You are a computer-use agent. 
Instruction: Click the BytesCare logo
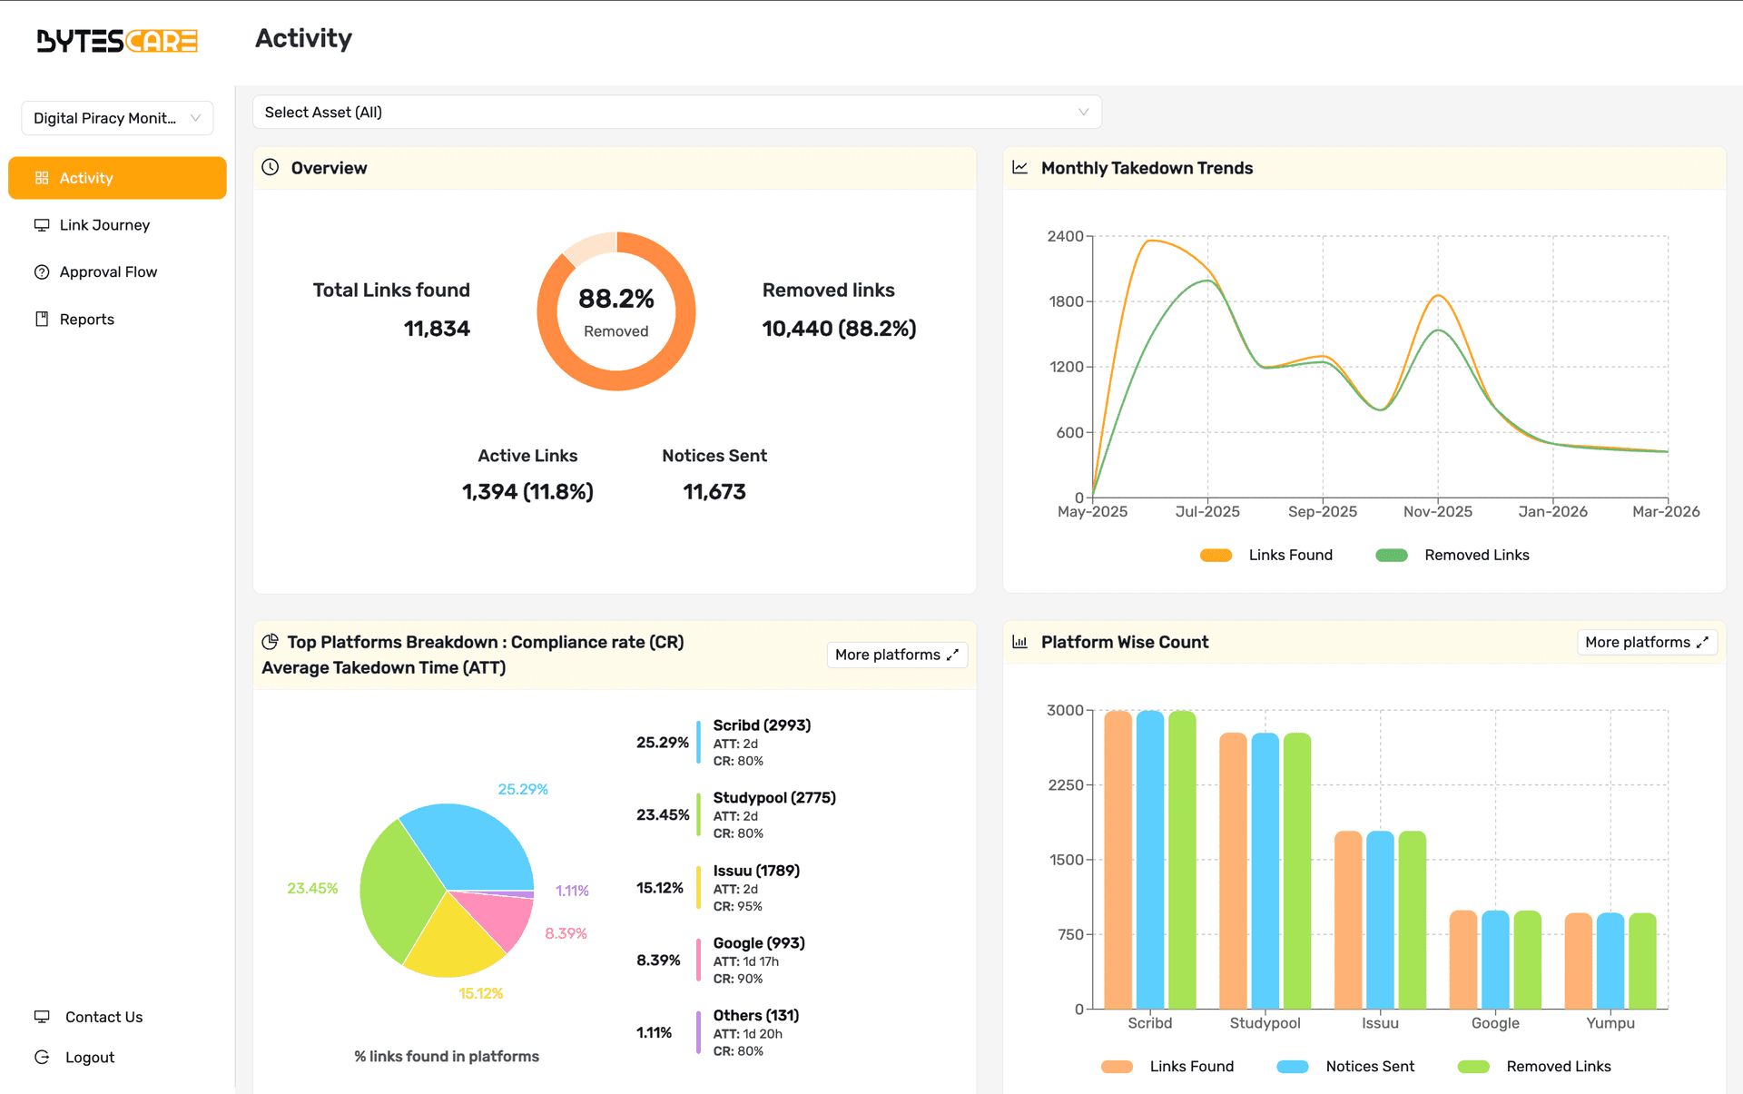114,40
